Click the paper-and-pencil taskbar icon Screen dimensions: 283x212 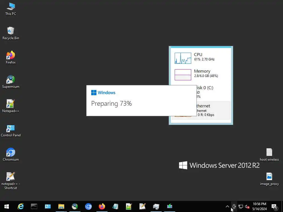click(142, 206)
